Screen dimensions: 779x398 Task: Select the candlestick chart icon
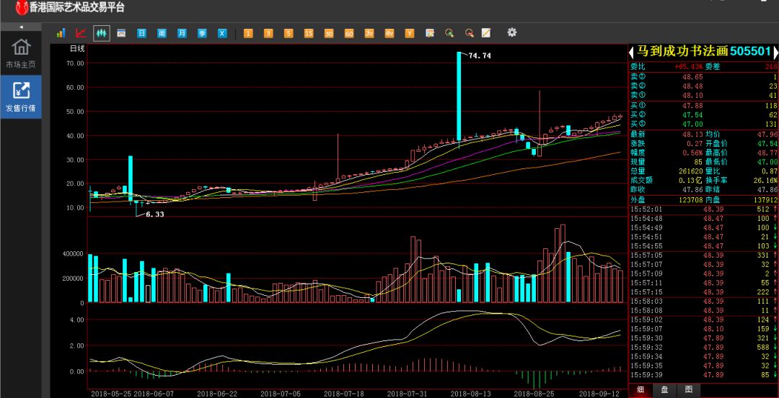pos(102,33)
